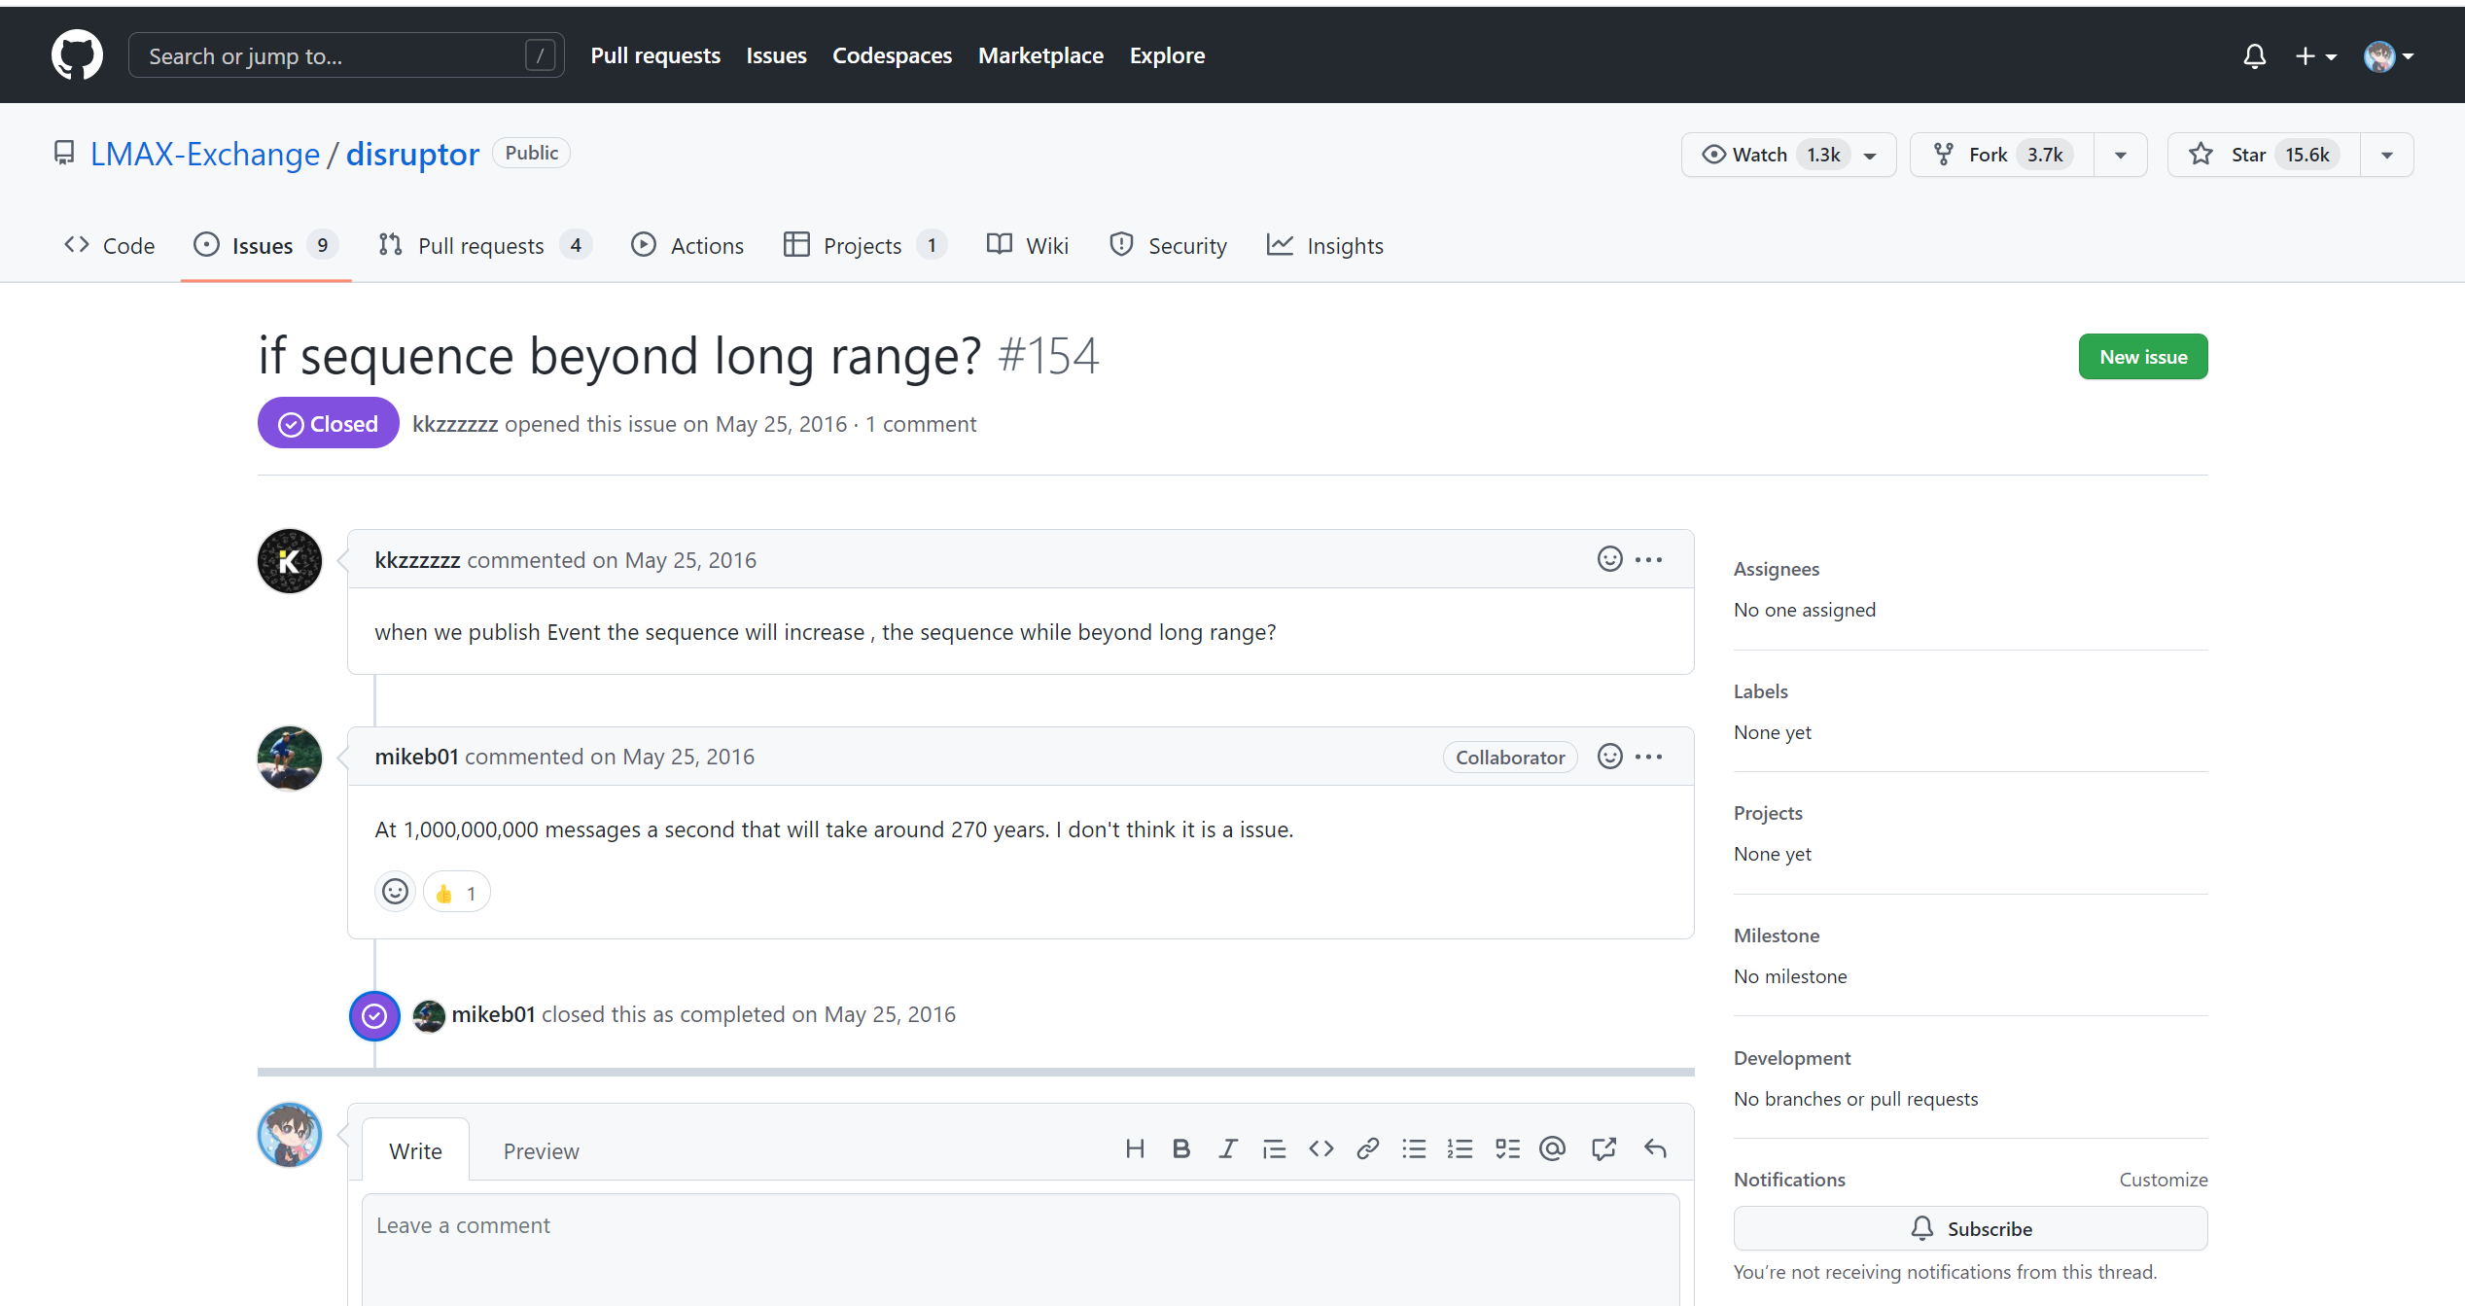Open the create new plus dropdown
This screenshot has height=1306, width=2465.
[x=2315, y=56]
